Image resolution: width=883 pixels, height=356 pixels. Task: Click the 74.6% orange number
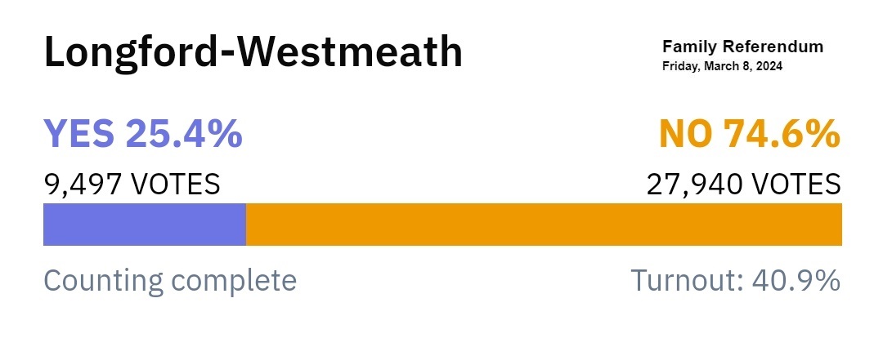pyautogui.click(x=782, y=135)
